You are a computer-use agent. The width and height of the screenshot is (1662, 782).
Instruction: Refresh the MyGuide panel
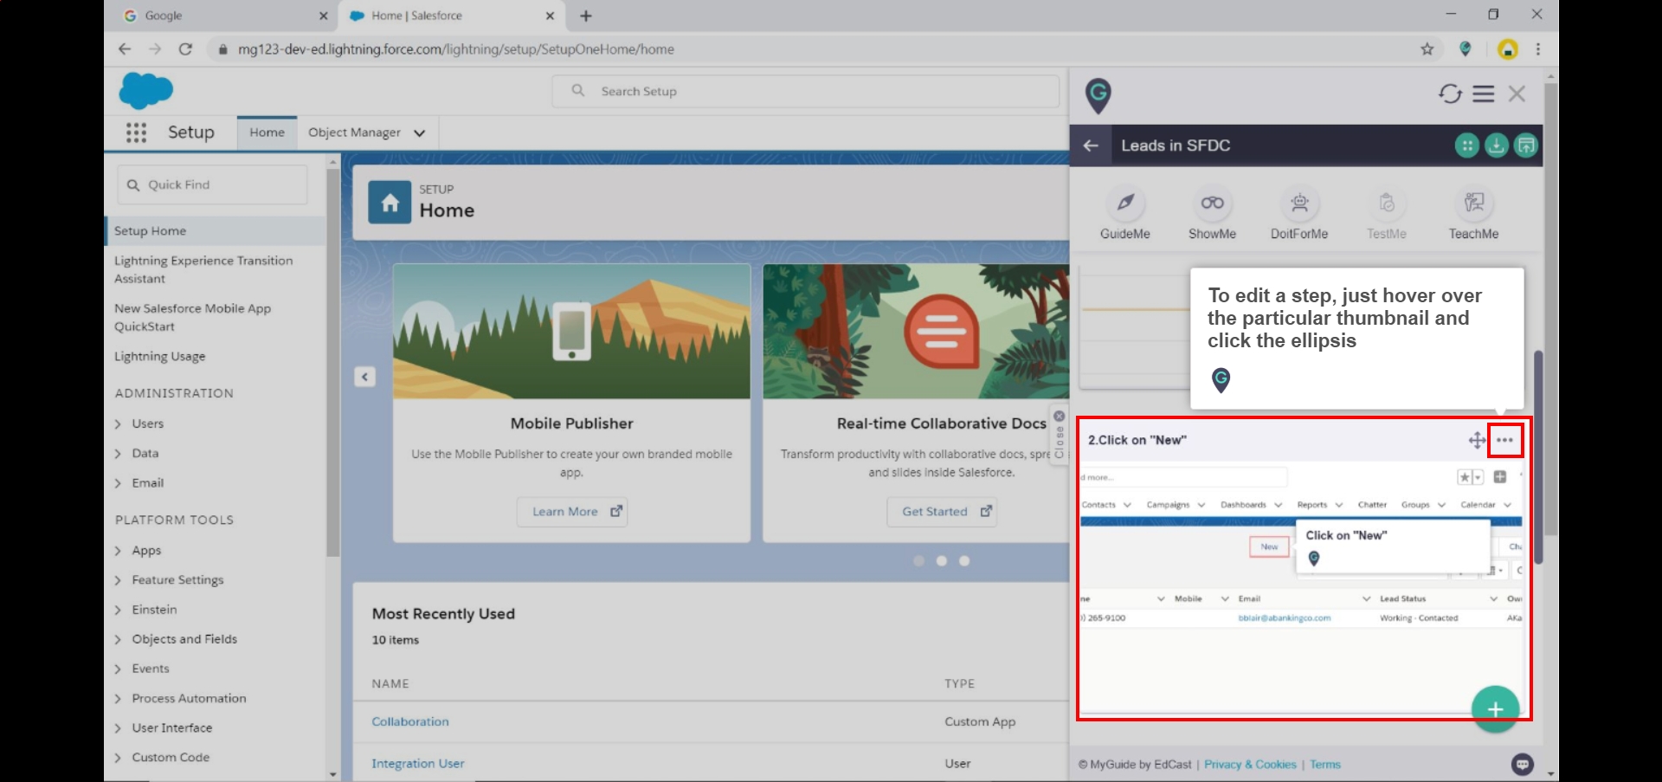(x=1450, y=94)
